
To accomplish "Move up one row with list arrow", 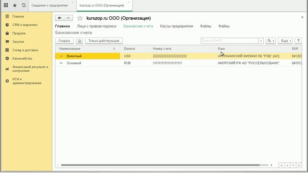I will 287,165.
